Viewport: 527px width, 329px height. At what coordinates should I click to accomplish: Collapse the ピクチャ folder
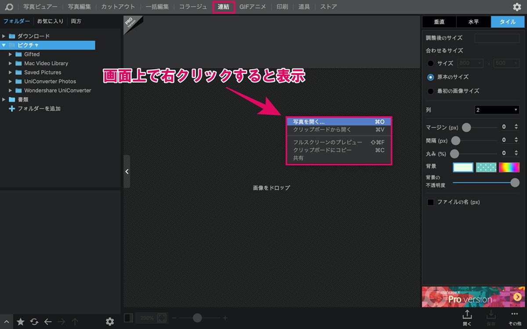tap(4, 45)
